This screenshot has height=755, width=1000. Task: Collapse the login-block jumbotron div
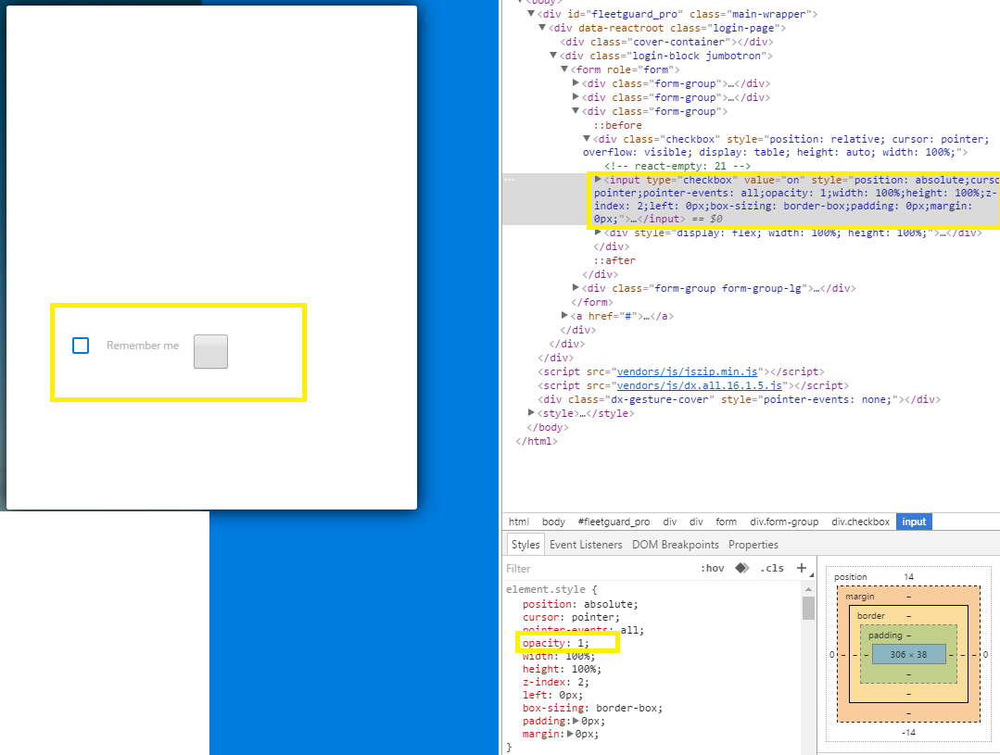pos(553,56)
